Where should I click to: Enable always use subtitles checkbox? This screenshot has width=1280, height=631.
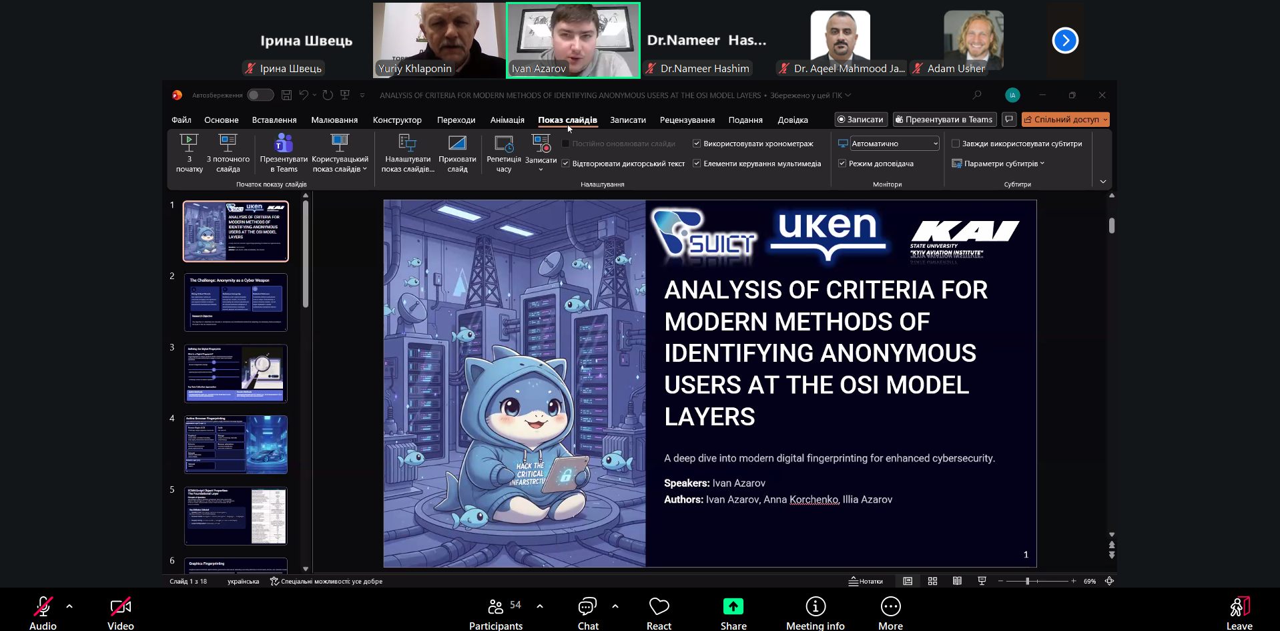(x=956, y=144)
